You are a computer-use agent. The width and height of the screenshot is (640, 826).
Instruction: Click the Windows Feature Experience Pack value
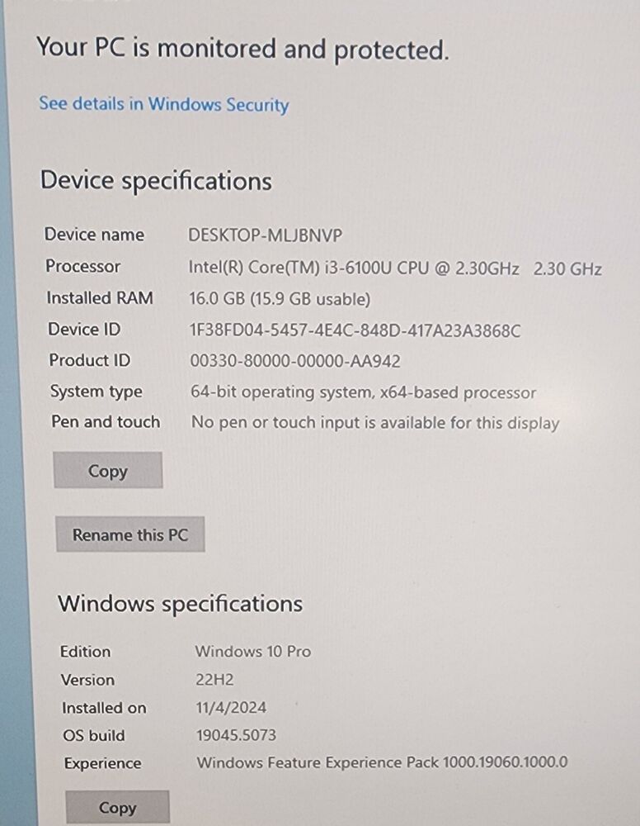pyautogui.click(x=382, y=762)
